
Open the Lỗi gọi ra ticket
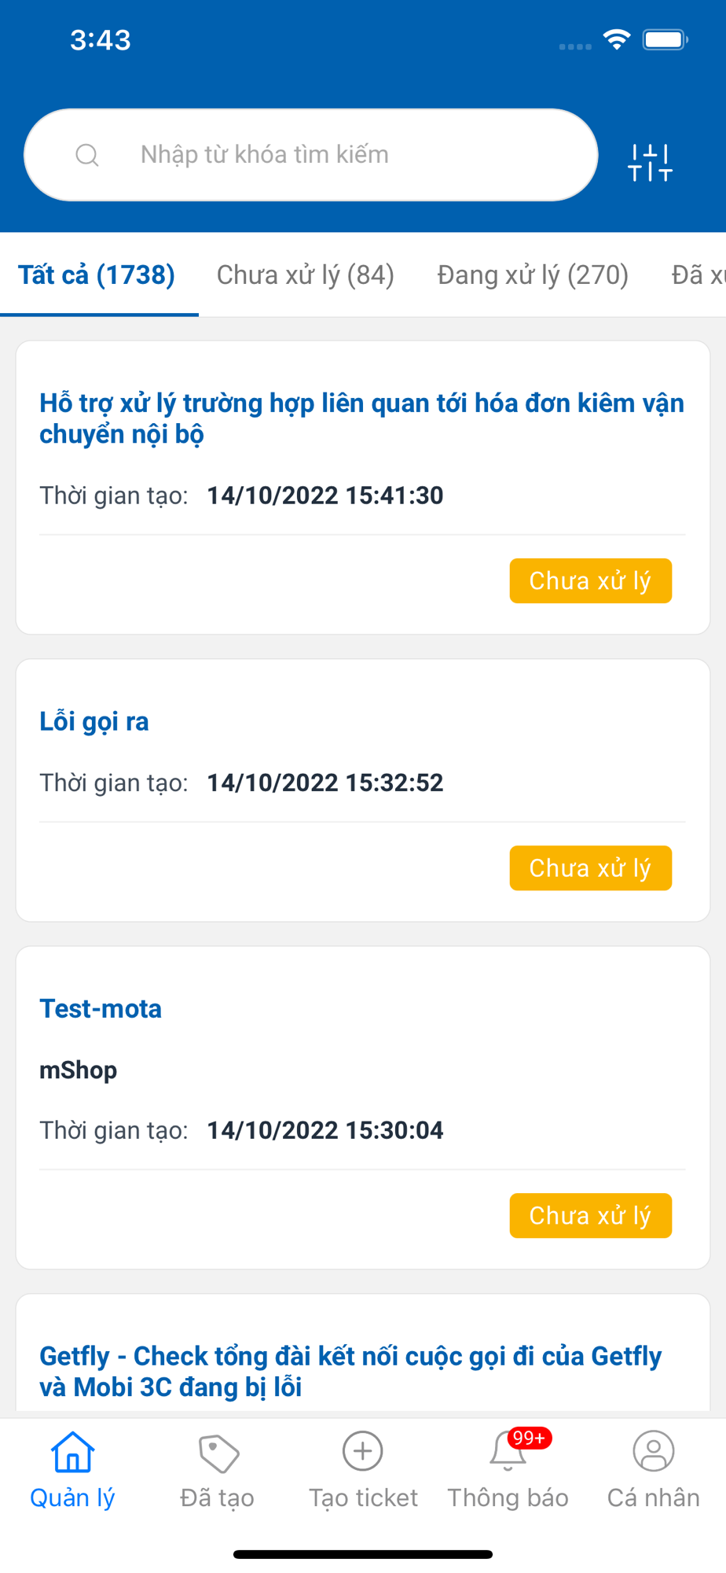coord(94,721)
